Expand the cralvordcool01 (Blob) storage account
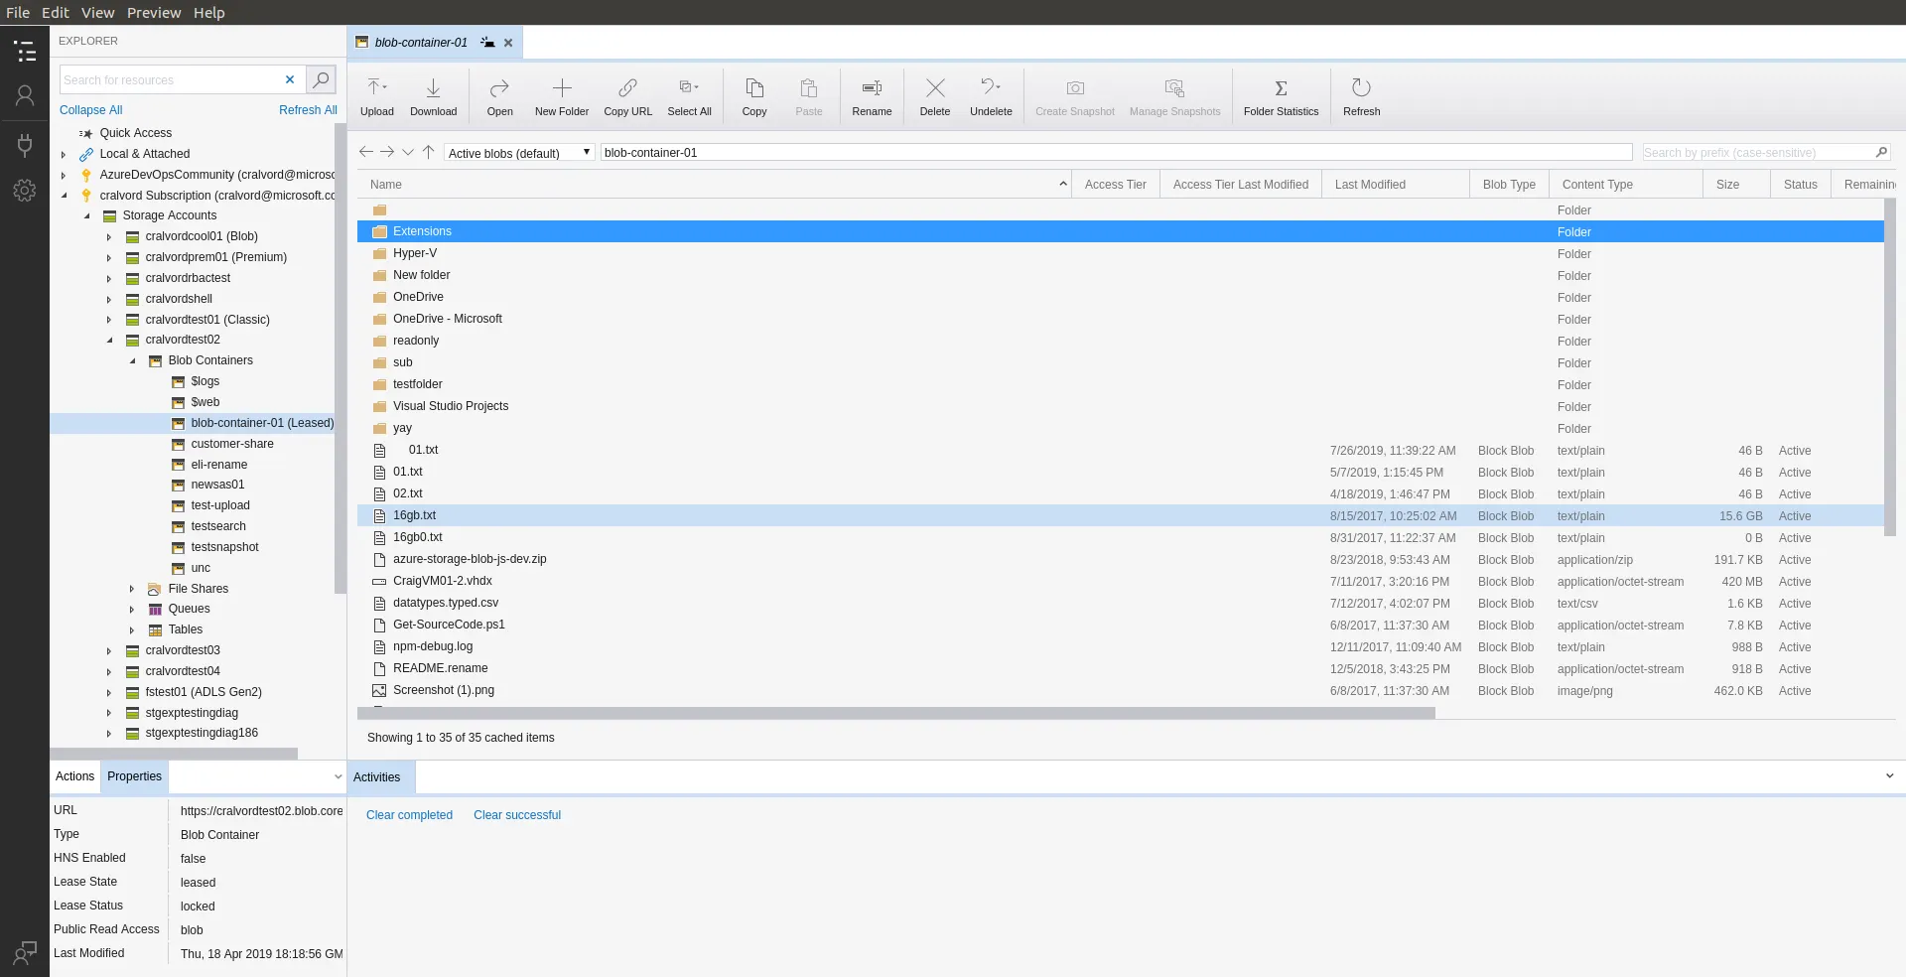Image resolution: width=1906 pixels, height=977 pixels. tap(109, 237)
